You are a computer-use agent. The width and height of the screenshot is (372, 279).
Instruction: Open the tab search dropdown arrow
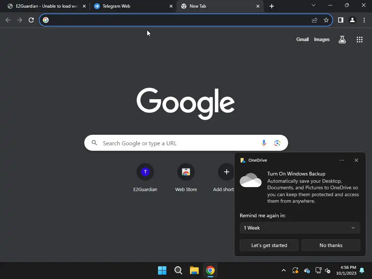[x=314, y=5]
